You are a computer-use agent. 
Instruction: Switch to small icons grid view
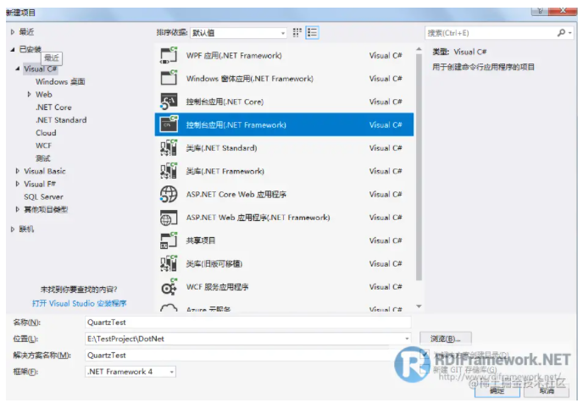297,33
